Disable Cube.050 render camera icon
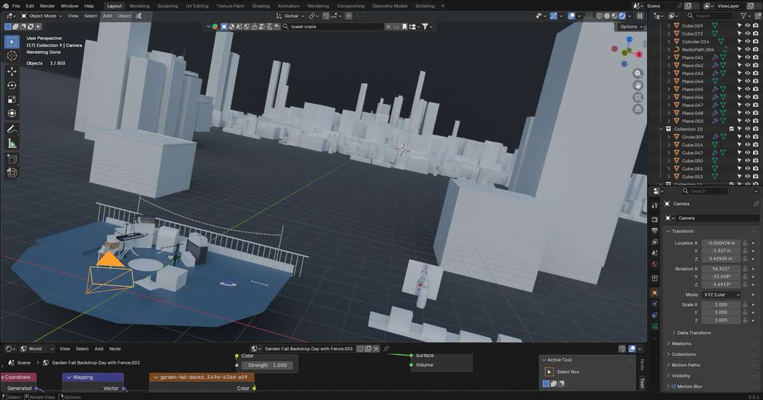This screenshot has height=400, width=763. pyautogui.click(x=756, y=161)
